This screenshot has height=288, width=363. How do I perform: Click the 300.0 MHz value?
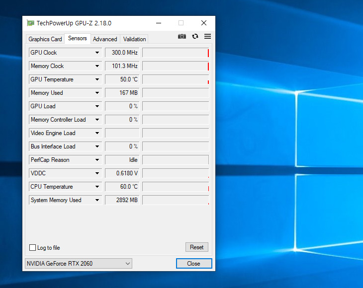122,53
